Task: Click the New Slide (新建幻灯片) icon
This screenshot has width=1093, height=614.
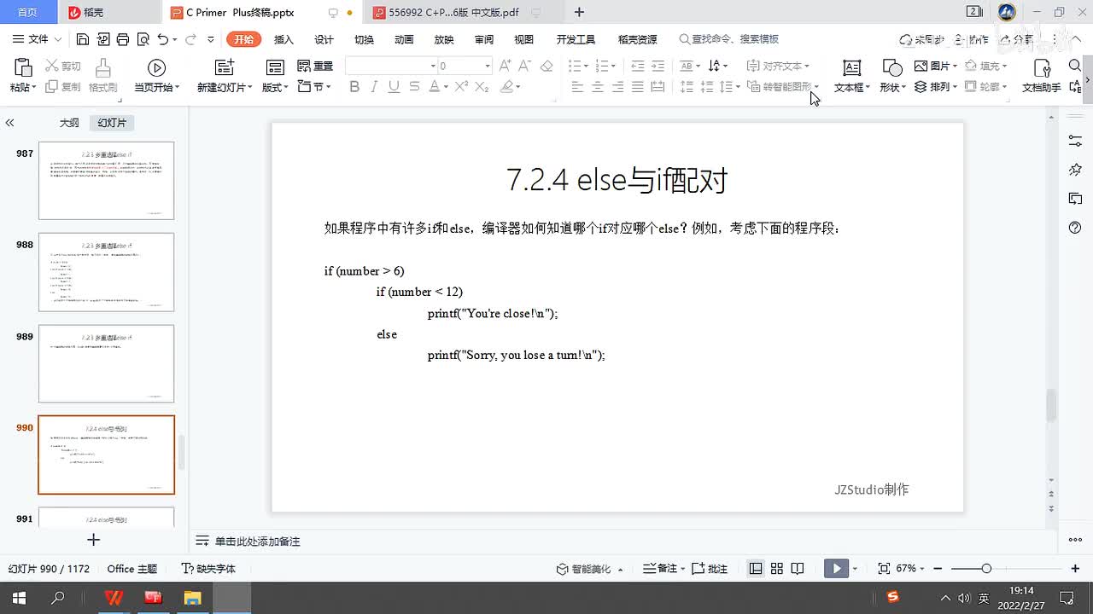Action: tap(224, 68)
